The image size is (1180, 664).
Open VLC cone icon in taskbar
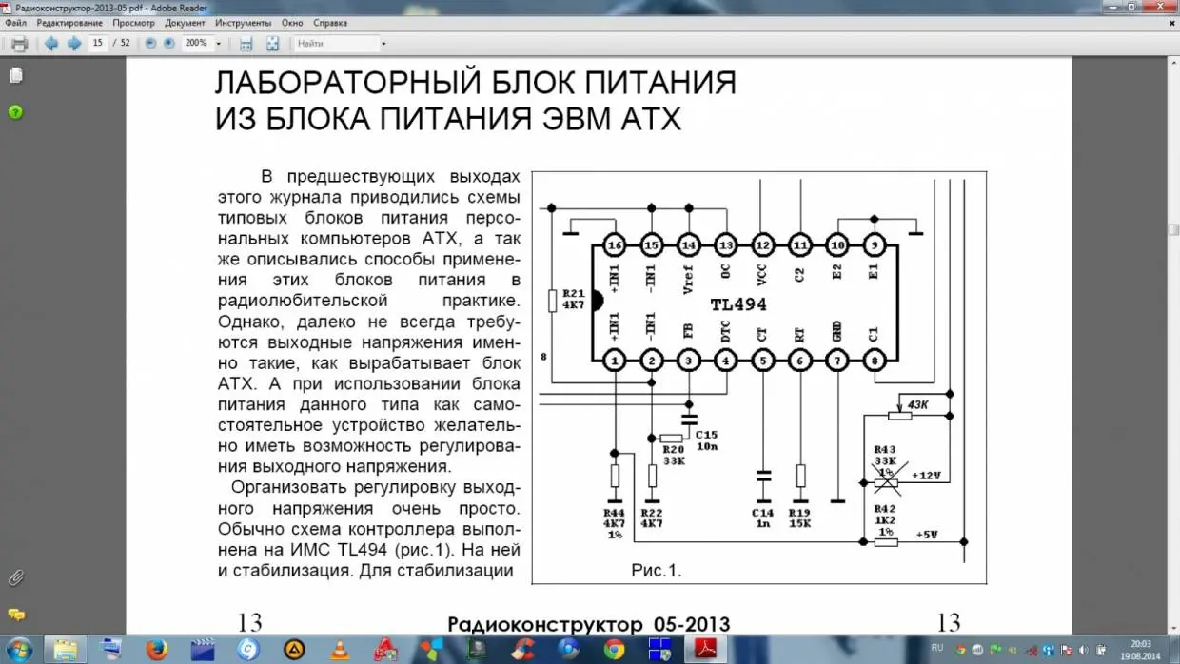pyautogui.click(x=340, y=651)
